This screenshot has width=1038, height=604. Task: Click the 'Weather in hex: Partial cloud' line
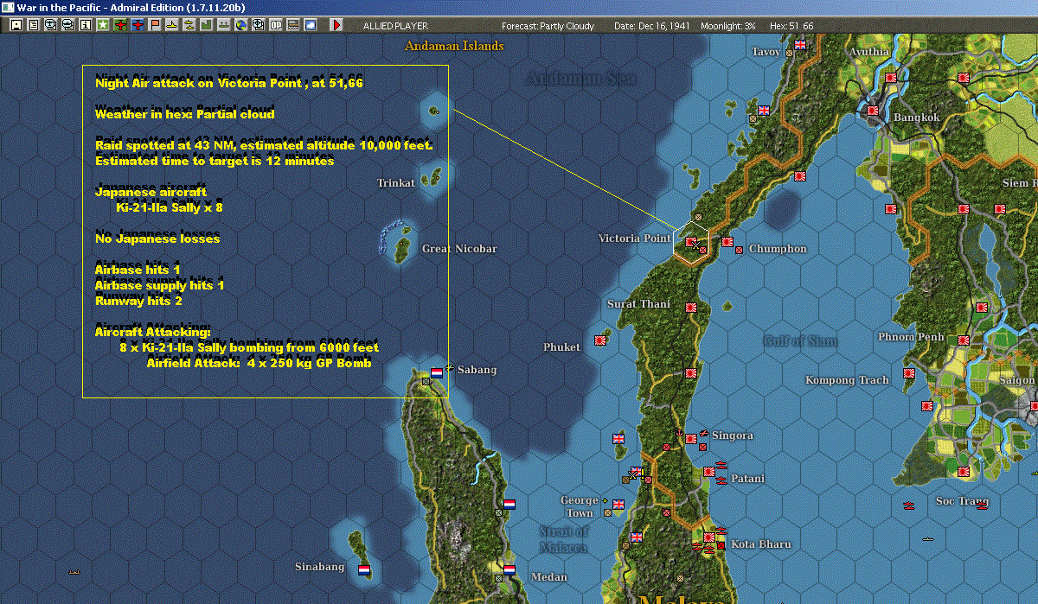coord(185,114)
